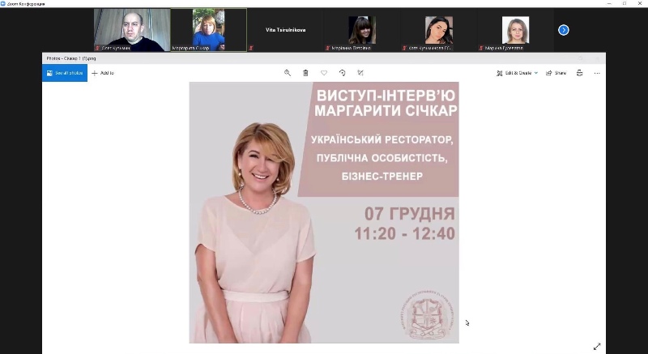Select Мар'яна Петрина participant tile
Image resolution: width=648 pixels, height=354 pixels.
coord(362,30)
